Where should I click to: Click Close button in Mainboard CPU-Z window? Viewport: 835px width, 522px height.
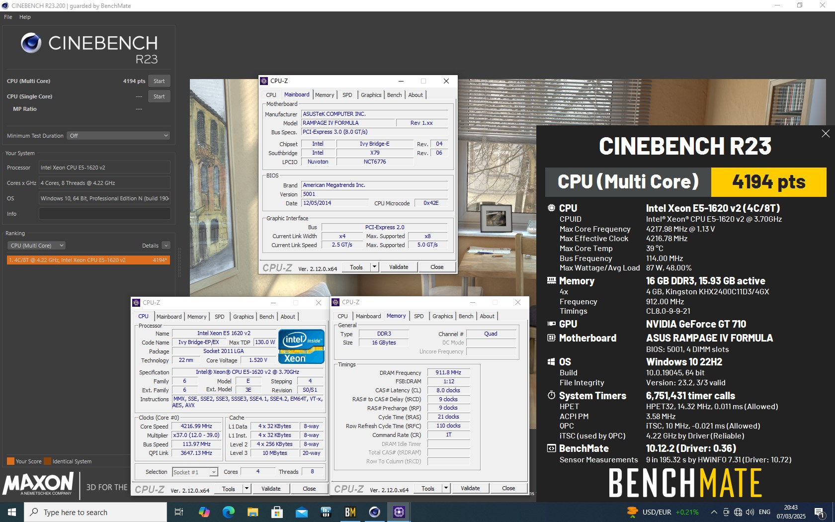coord(437,267)
